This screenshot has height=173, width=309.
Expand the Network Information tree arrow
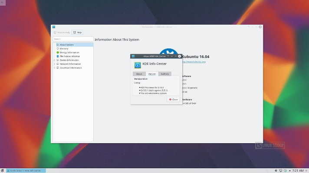click(x=54, y=64)
